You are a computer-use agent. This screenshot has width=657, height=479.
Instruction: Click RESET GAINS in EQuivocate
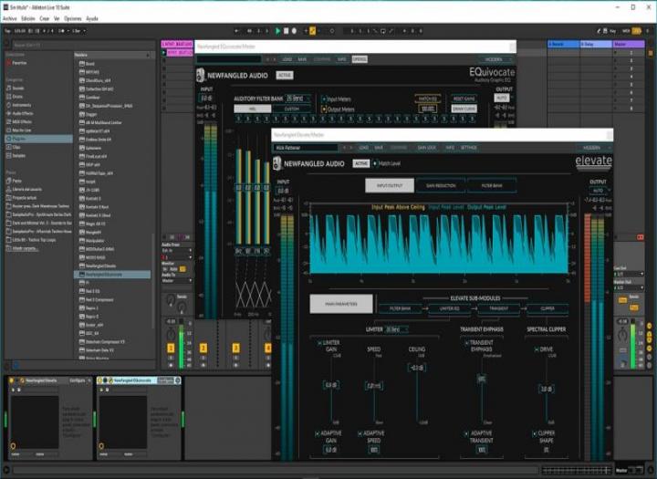(464, 99)
